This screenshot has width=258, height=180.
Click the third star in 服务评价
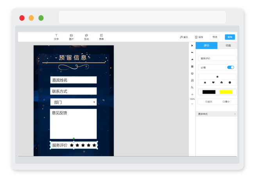tap(83, 145)
